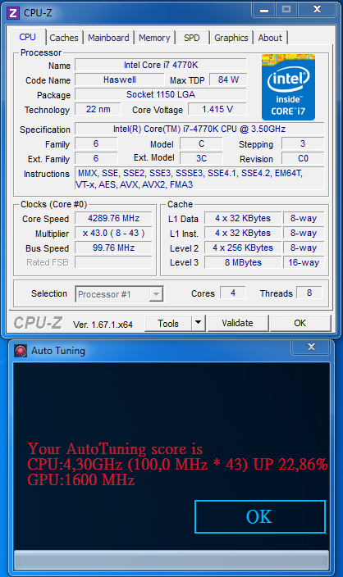Click the Bus Speed value 99.76 MHz
This screenshot has width=343, height=577.
click(113, 248)
